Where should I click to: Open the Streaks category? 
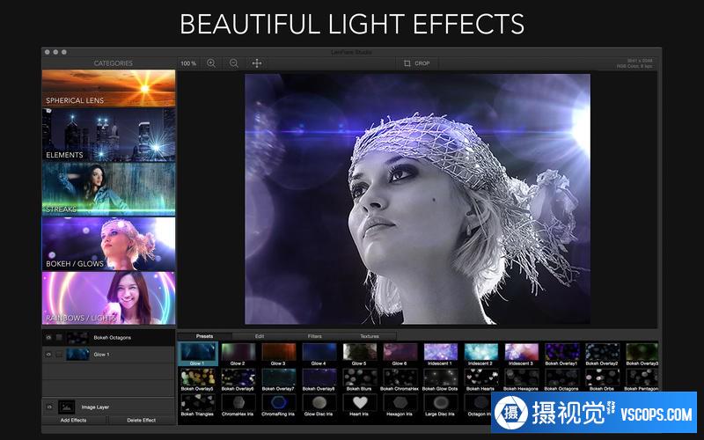pyautogui.click(x=108, y=188)
